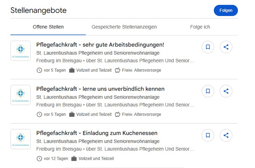Select the Folge ich tab
This screenshot has height=168, width=255.
200,27
